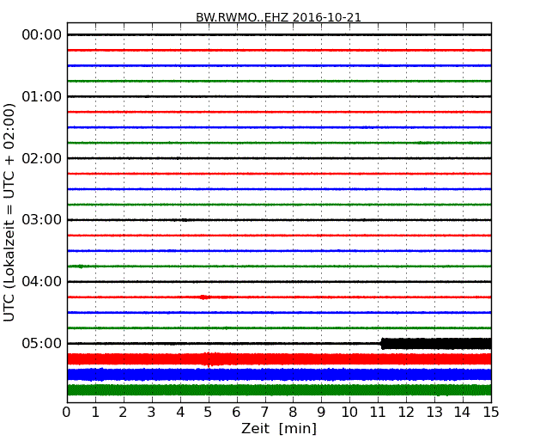Click x-axis tick label 9
Image resolution: width=558 pixels, height=447 pixels.
(x=321, y=413)
